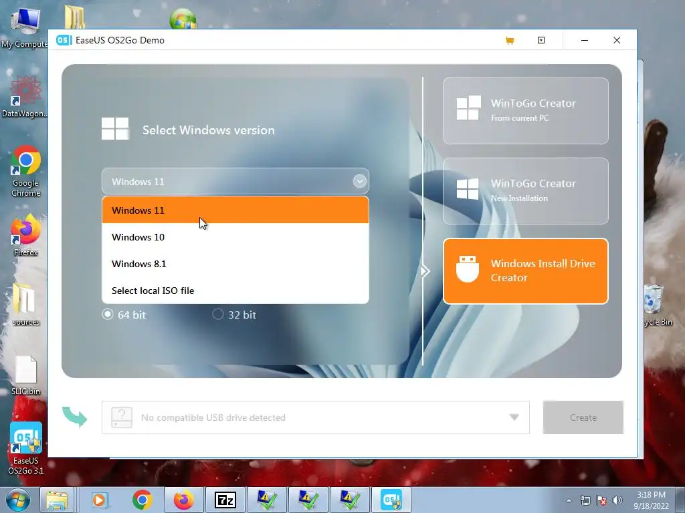The image size is (685, 513).
Task: Open 7-Zip from the taskbar
Action: (x=225, y=500)
